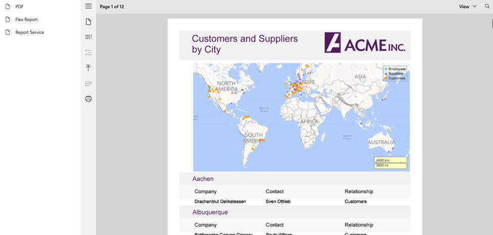The height and width of the screenshot is (235, 493).
Task: Select Flex Report in the left navigation
Action: pyautogui.click(x=26, y=20)
